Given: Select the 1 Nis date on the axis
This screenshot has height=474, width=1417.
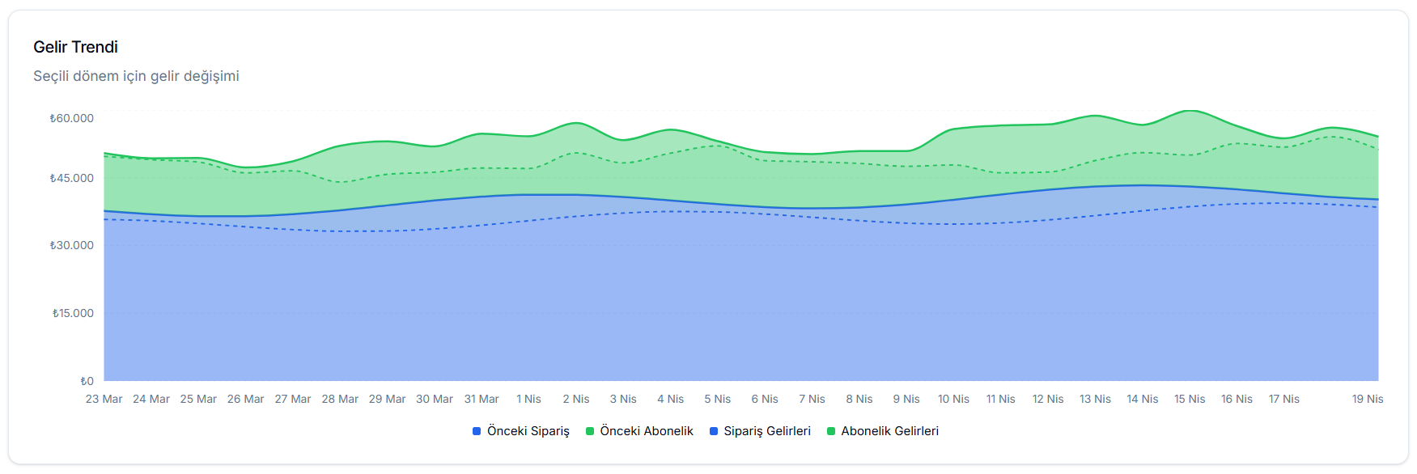Looking at the screenshot, I should [x=528, y=399].
